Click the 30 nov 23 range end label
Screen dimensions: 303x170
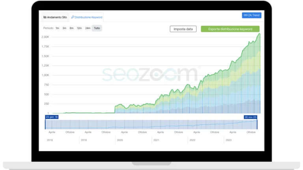(x=251, y=117)
